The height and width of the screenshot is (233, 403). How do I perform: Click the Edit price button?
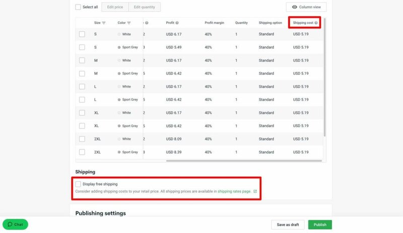coord(115,7)
